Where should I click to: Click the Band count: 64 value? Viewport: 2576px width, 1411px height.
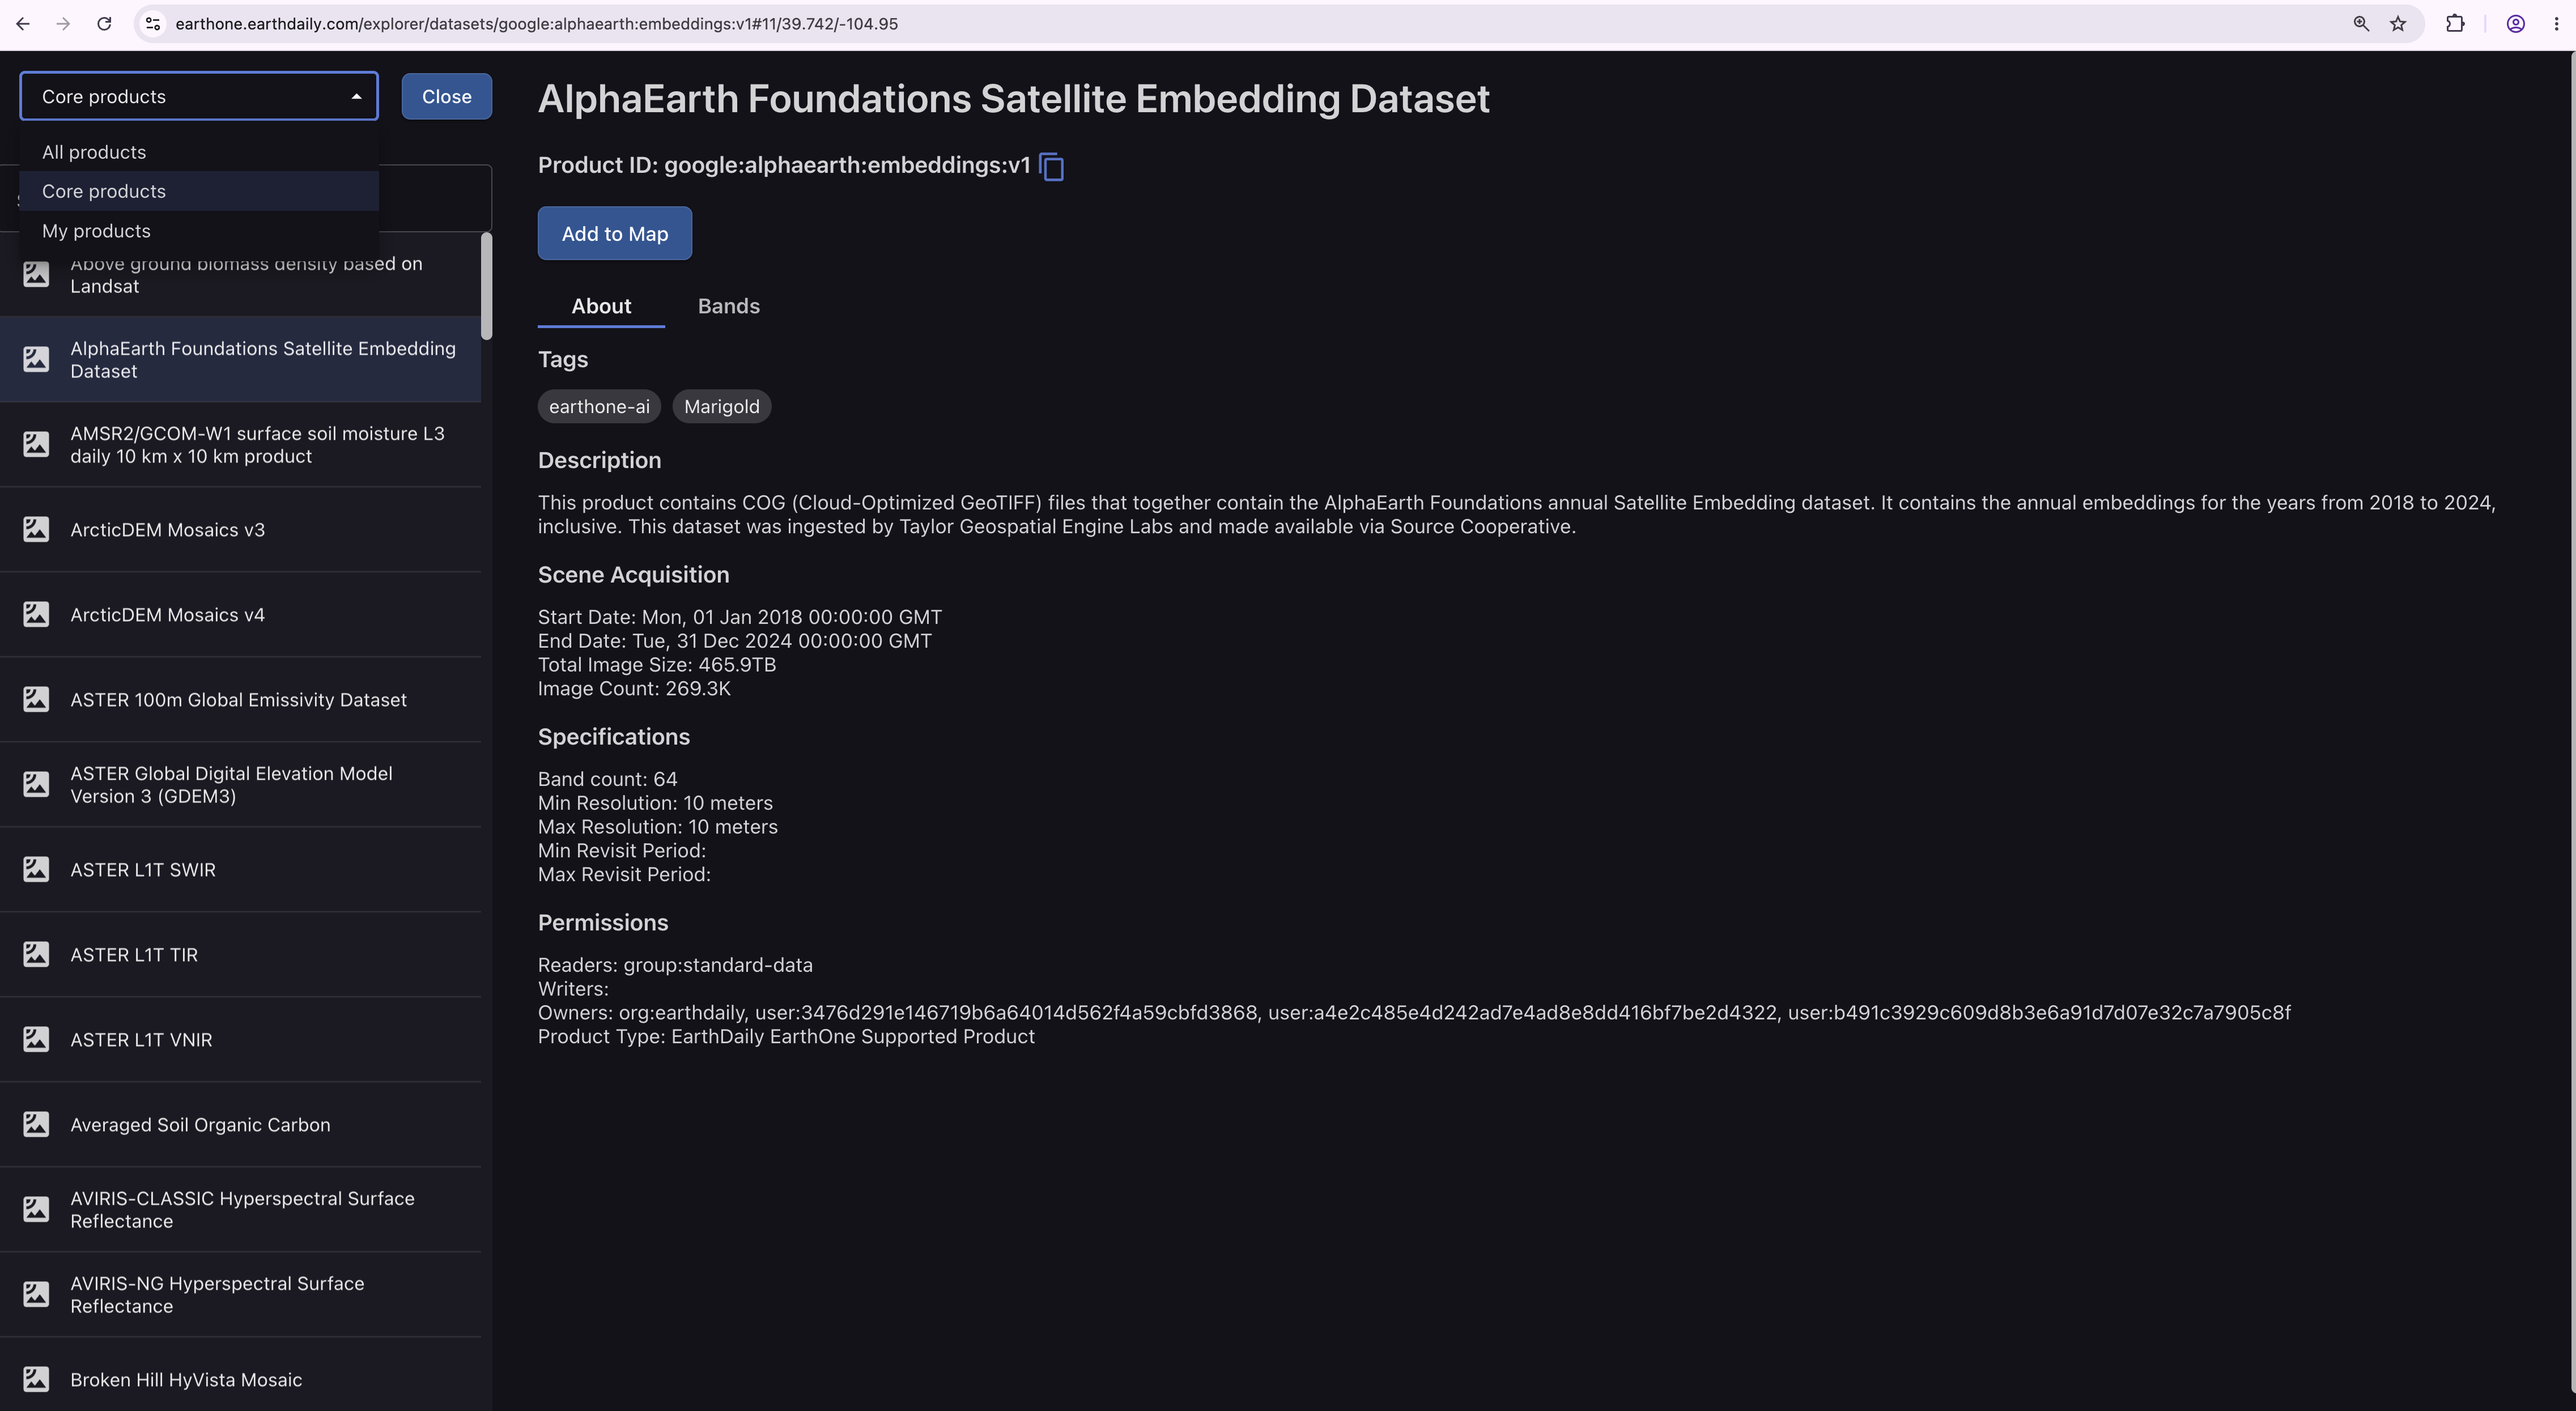(607, 779)
